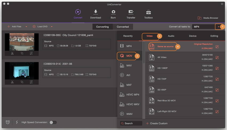Choose MXF in format list
The image size is (227, 130).
(130, 85)
